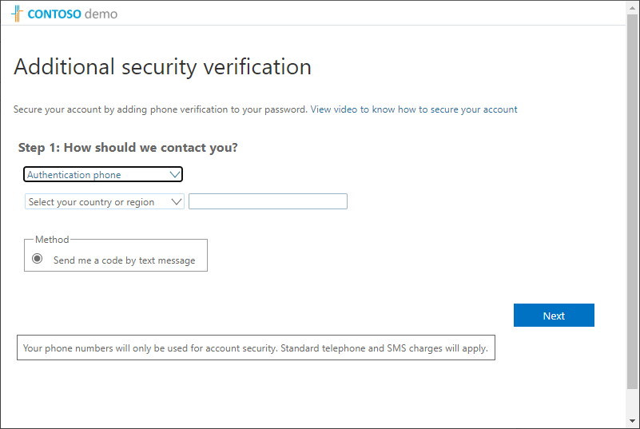Open the Authentication phone dropdown
This screenshot has width=640, height=429.
point(103,174)
